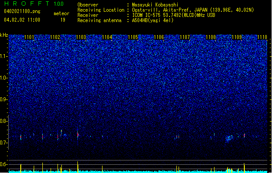
Task: Click time marker 1106
Action: coord(159,37)
